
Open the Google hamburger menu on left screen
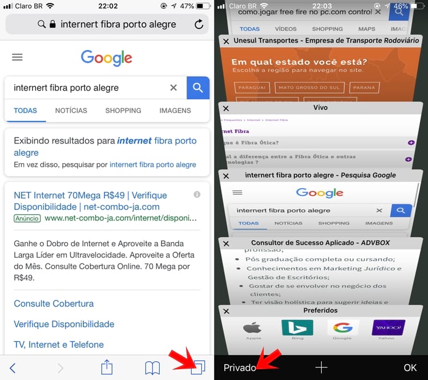[x=17, y=57]
